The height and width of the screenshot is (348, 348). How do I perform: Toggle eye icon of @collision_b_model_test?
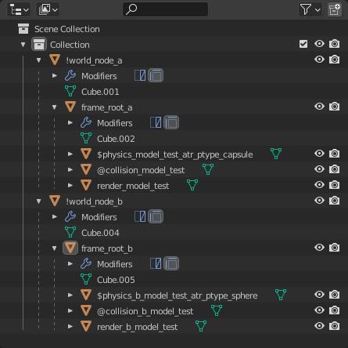coord(319,310)
